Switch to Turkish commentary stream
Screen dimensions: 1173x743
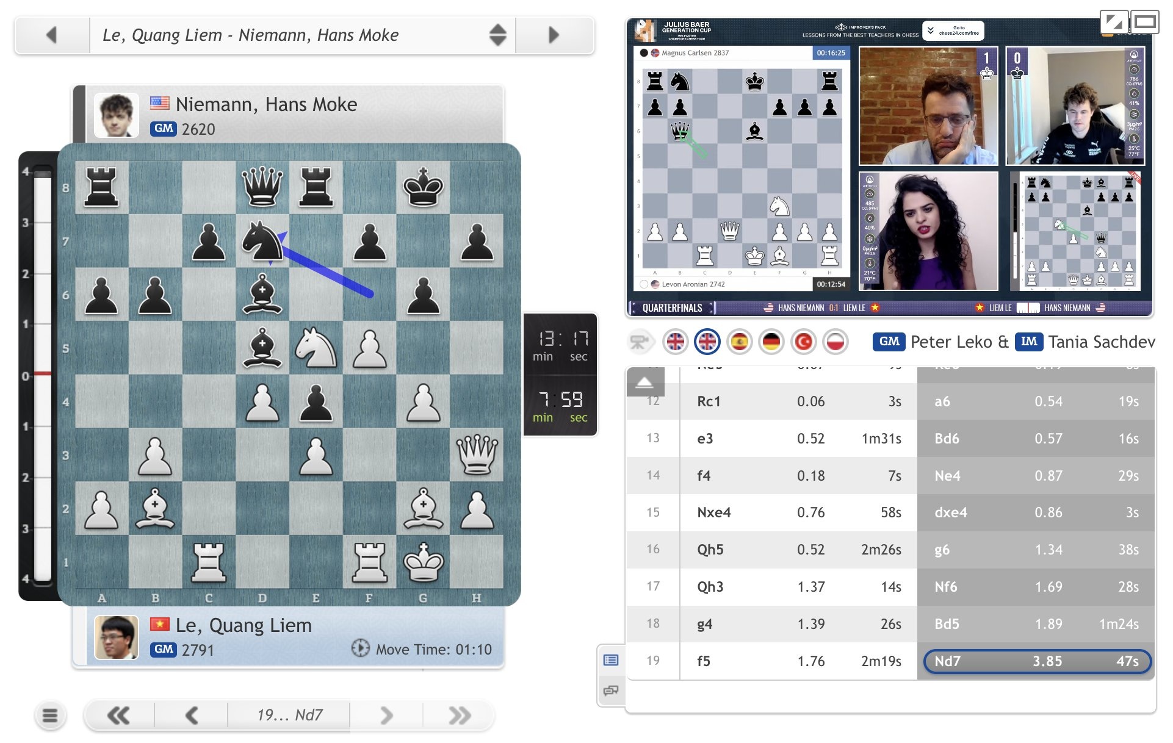coord(803,342)
